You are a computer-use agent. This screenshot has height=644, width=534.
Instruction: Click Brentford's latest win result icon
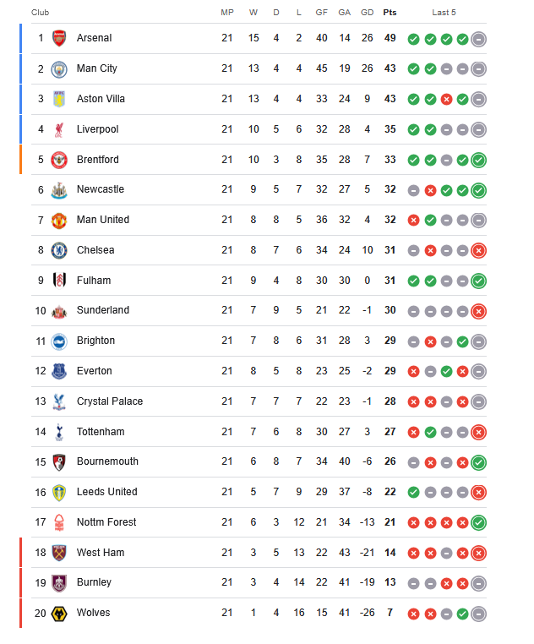[478, 160]
